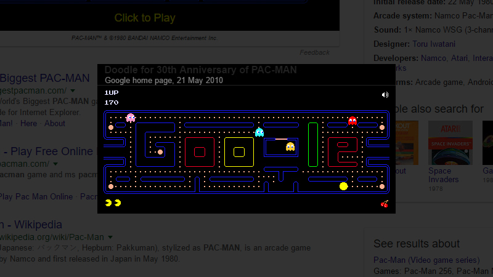The width and height of the screenshot is (493, 277).
Task: Expand pacman.com URL dropdown arrow
Action: click(x=55, y=164)
